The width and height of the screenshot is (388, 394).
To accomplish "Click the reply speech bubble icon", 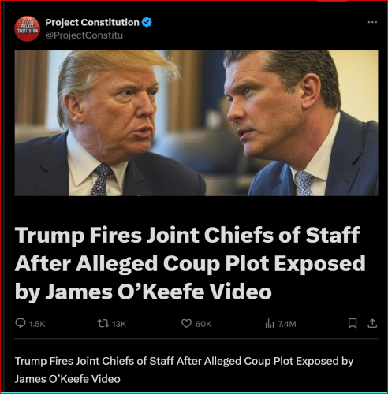I will coord(21,323).
